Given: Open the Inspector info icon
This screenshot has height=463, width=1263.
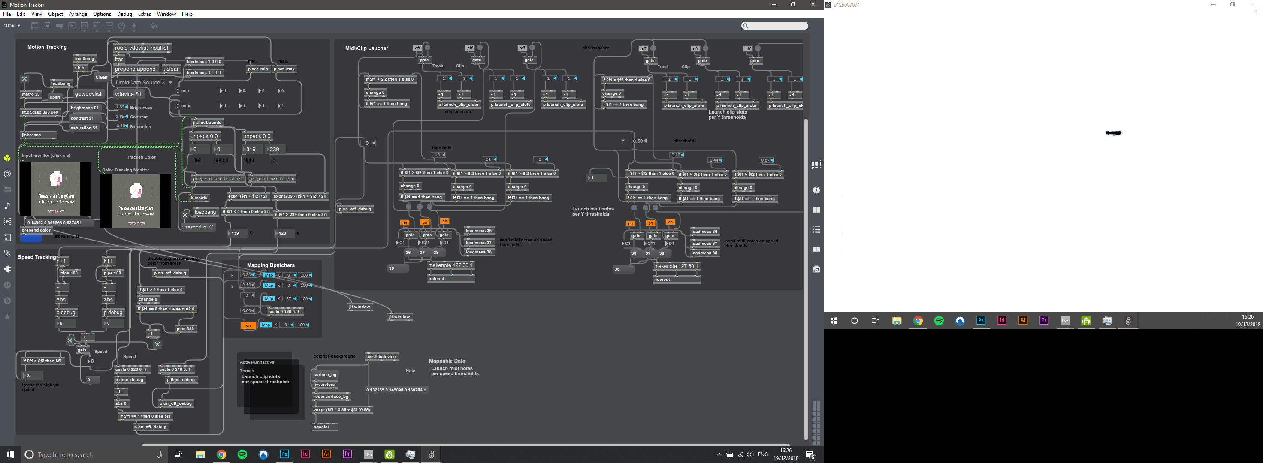Looking at the screenshot, I should tap(816, 190).
